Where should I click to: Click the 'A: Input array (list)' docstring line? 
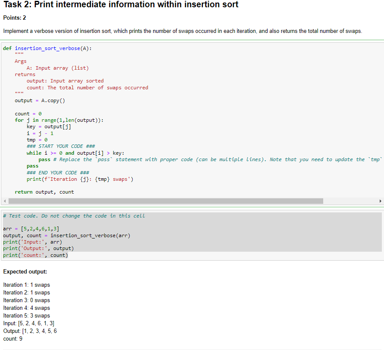point(57,68)
